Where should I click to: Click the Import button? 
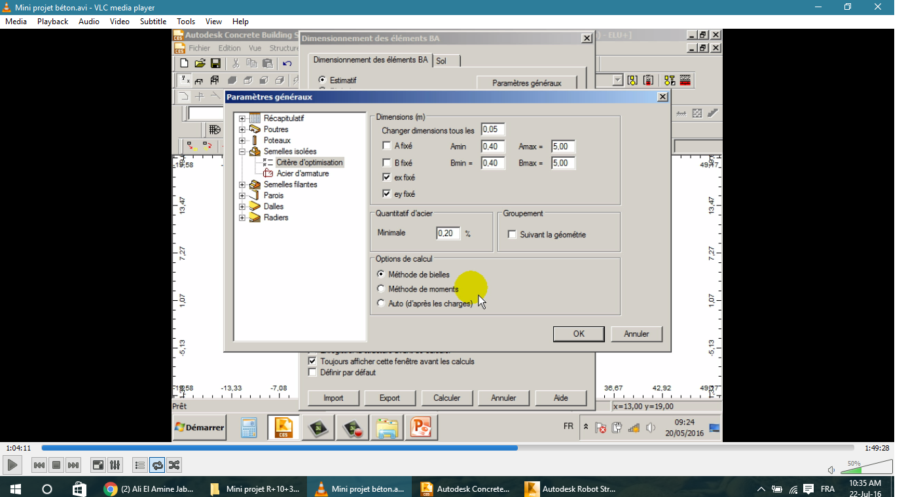(x=333, y=398)
